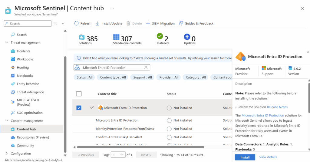This screenshot has width=310, height=162.
Task: Open the Repositories cloud icon
Action: 13,137
